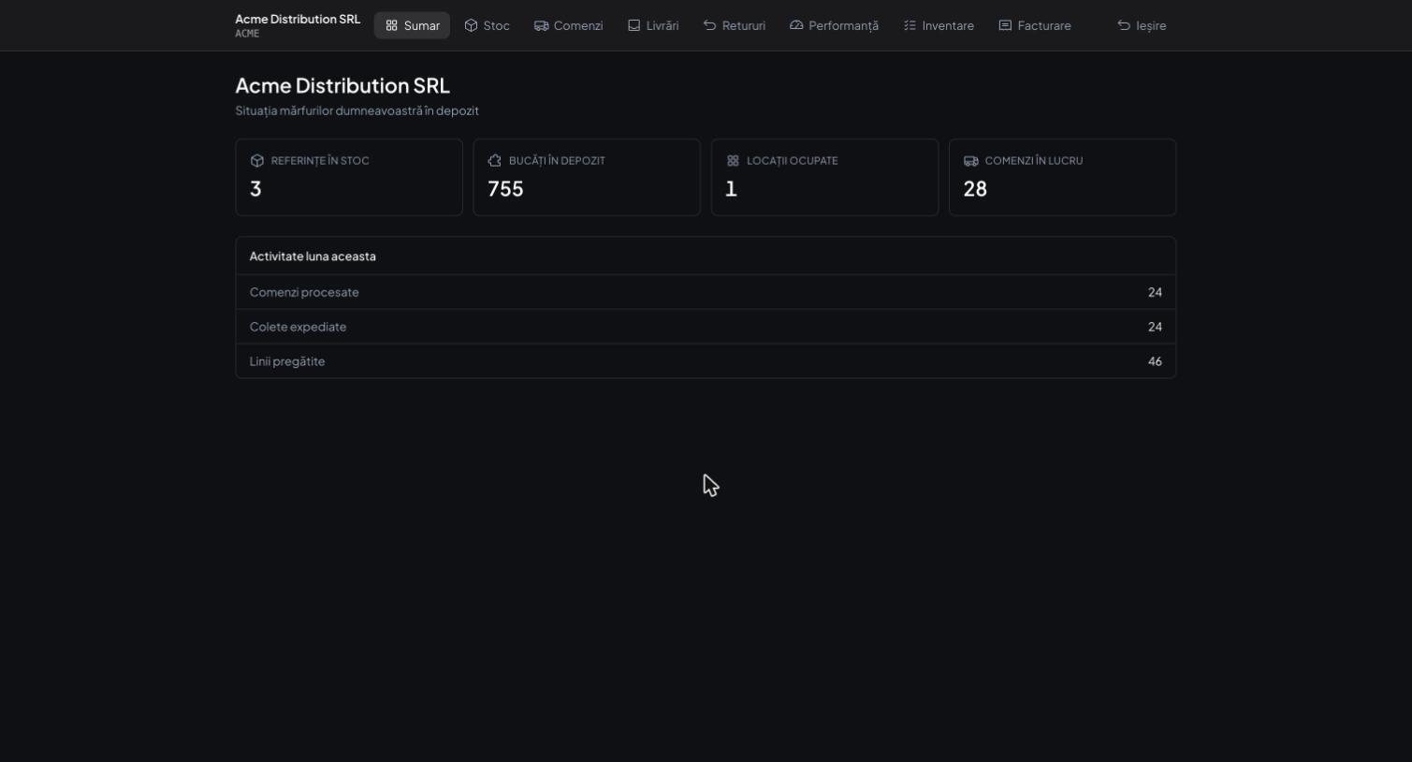Screen dimensions: 1412x762
Task: Click the value 1 in Locații ocupate card
Action: click(x=731, y=189)
